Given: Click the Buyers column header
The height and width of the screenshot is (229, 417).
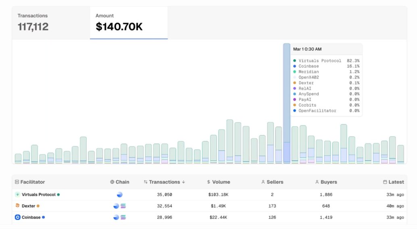Looking at the screenshot, I should (x=326, y=182).
